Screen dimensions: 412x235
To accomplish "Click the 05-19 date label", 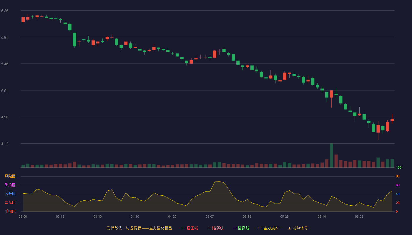I will point(247,216).
